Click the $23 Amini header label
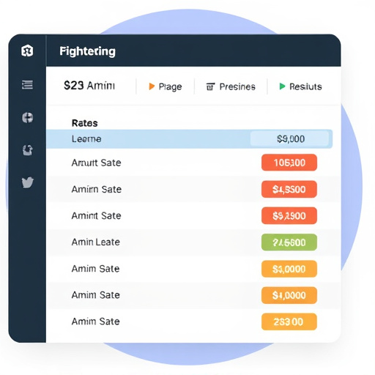This screenshot has width=375, height=375. coord(89,86)
